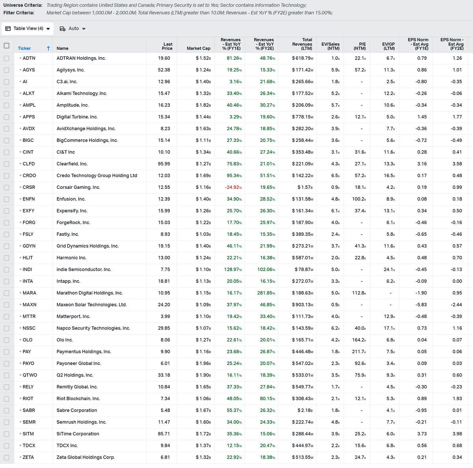Select the INDI row checkbox
473x468 pixels.
pyautogui.click(x=6, y=270)
